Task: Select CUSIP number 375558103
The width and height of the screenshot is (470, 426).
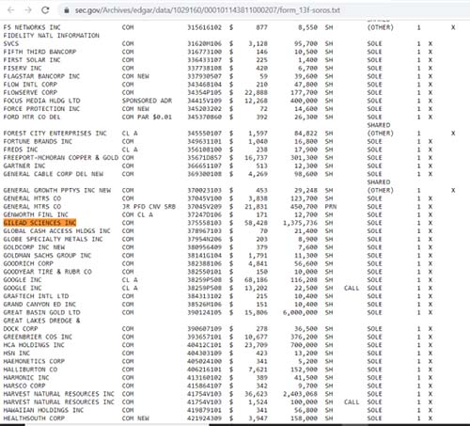Action: point(204,223)
